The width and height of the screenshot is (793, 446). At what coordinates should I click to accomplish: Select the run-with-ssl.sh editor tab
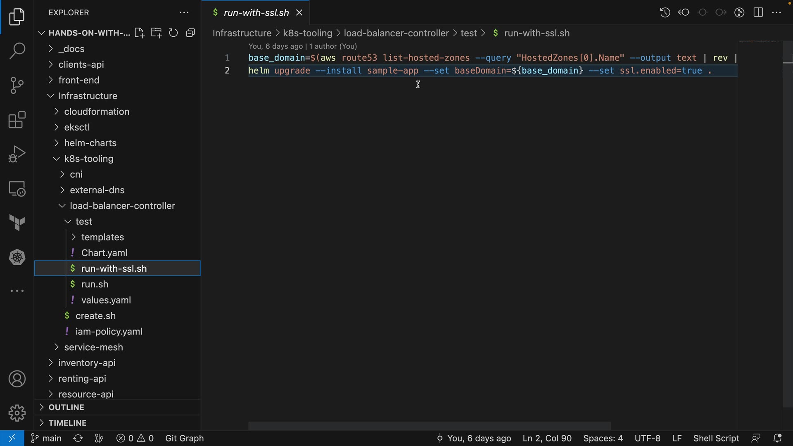coord(256,13)
